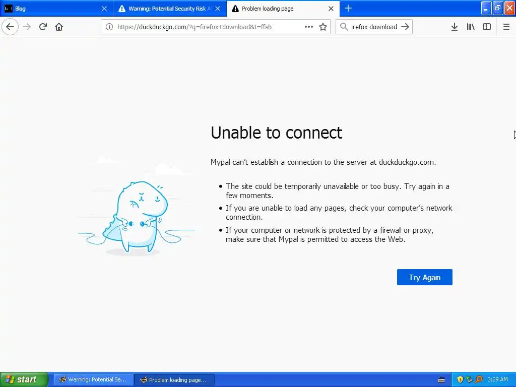This screenshot has height=387, width=516.
Task: Focus the search box with 'irefox download'
Action: (x=374, y=27)
